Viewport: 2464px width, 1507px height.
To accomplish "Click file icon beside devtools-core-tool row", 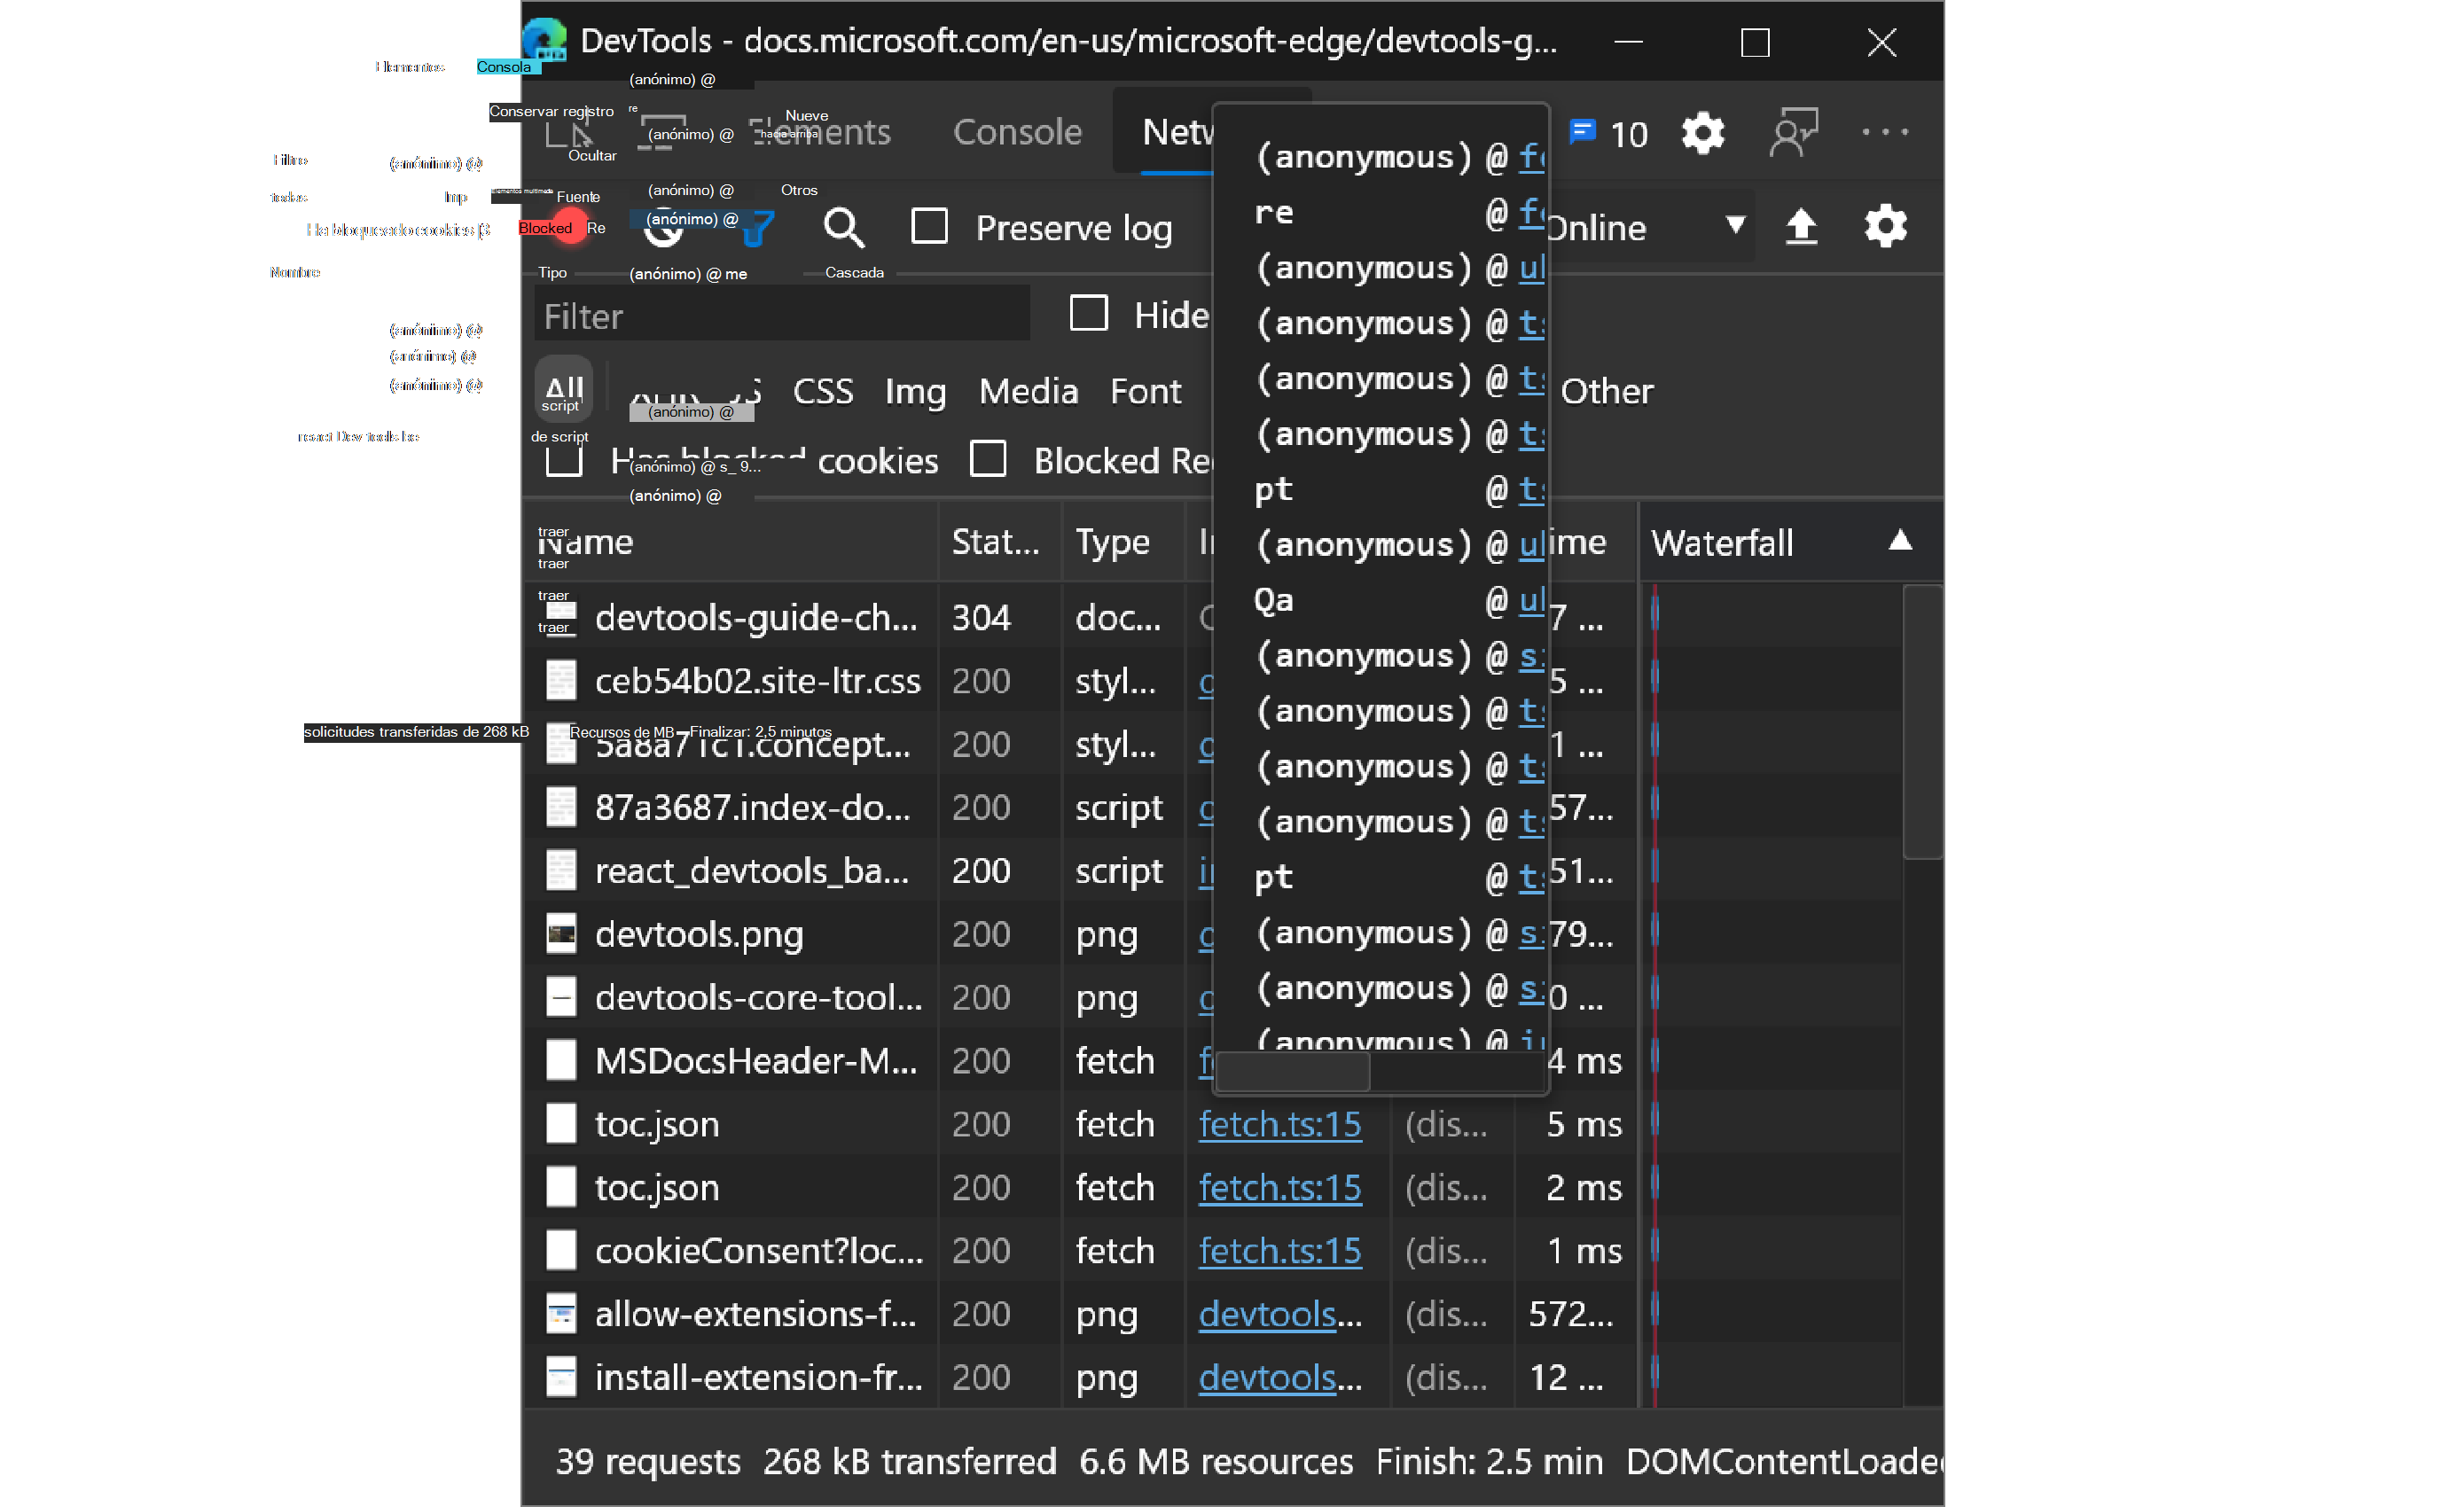I will [561, 997].
